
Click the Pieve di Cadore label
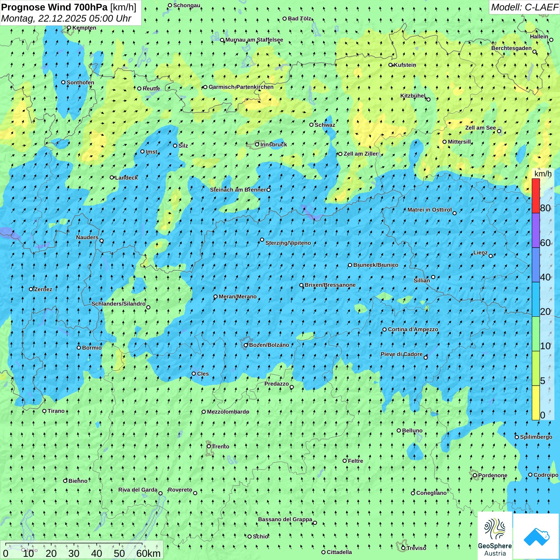click(402, 354)
